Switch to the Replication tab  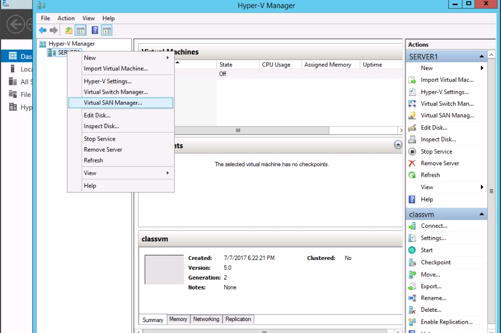(x=238, y=319)
